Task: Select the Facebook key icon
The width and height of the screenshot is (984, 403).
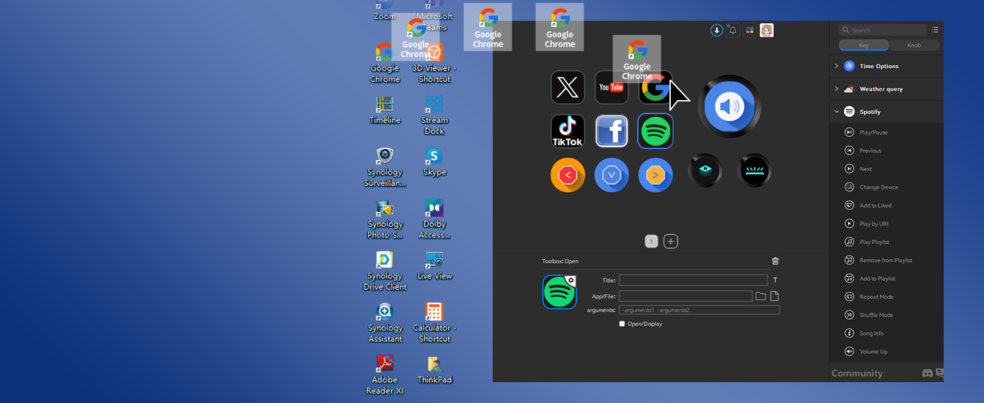Action: (x=612, y=131)
